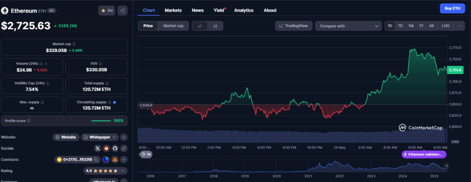Click the Market cap info icon
Image resolution: width=471 pixels, height=182 pixels.
[74, 44]
